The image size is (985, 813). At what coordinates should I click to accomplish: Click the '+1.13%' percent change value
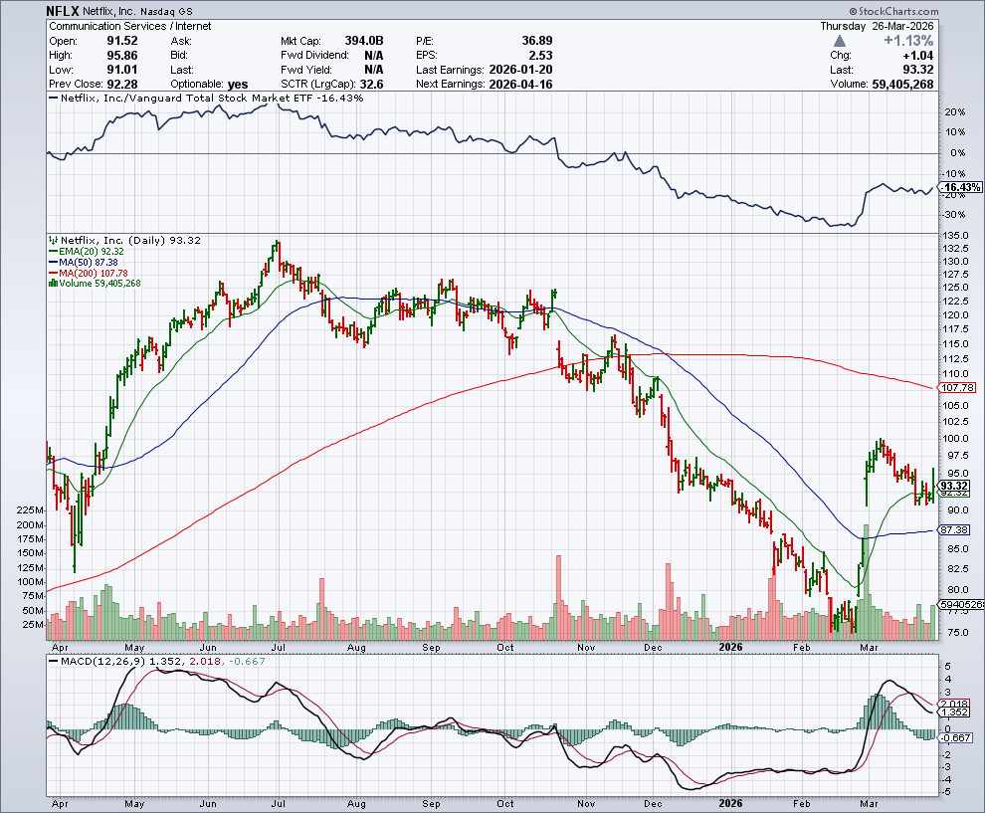tap(908, 40)
